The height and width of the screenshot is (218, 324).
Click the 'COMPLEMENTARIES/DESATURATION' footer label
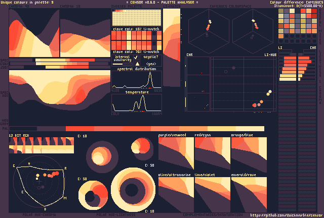coord(213,214)
